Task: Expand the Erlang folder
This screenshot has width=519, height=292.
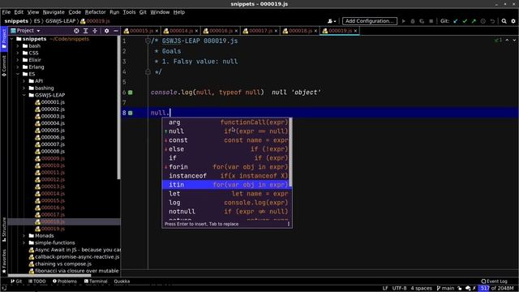Action: pos(18,67)
